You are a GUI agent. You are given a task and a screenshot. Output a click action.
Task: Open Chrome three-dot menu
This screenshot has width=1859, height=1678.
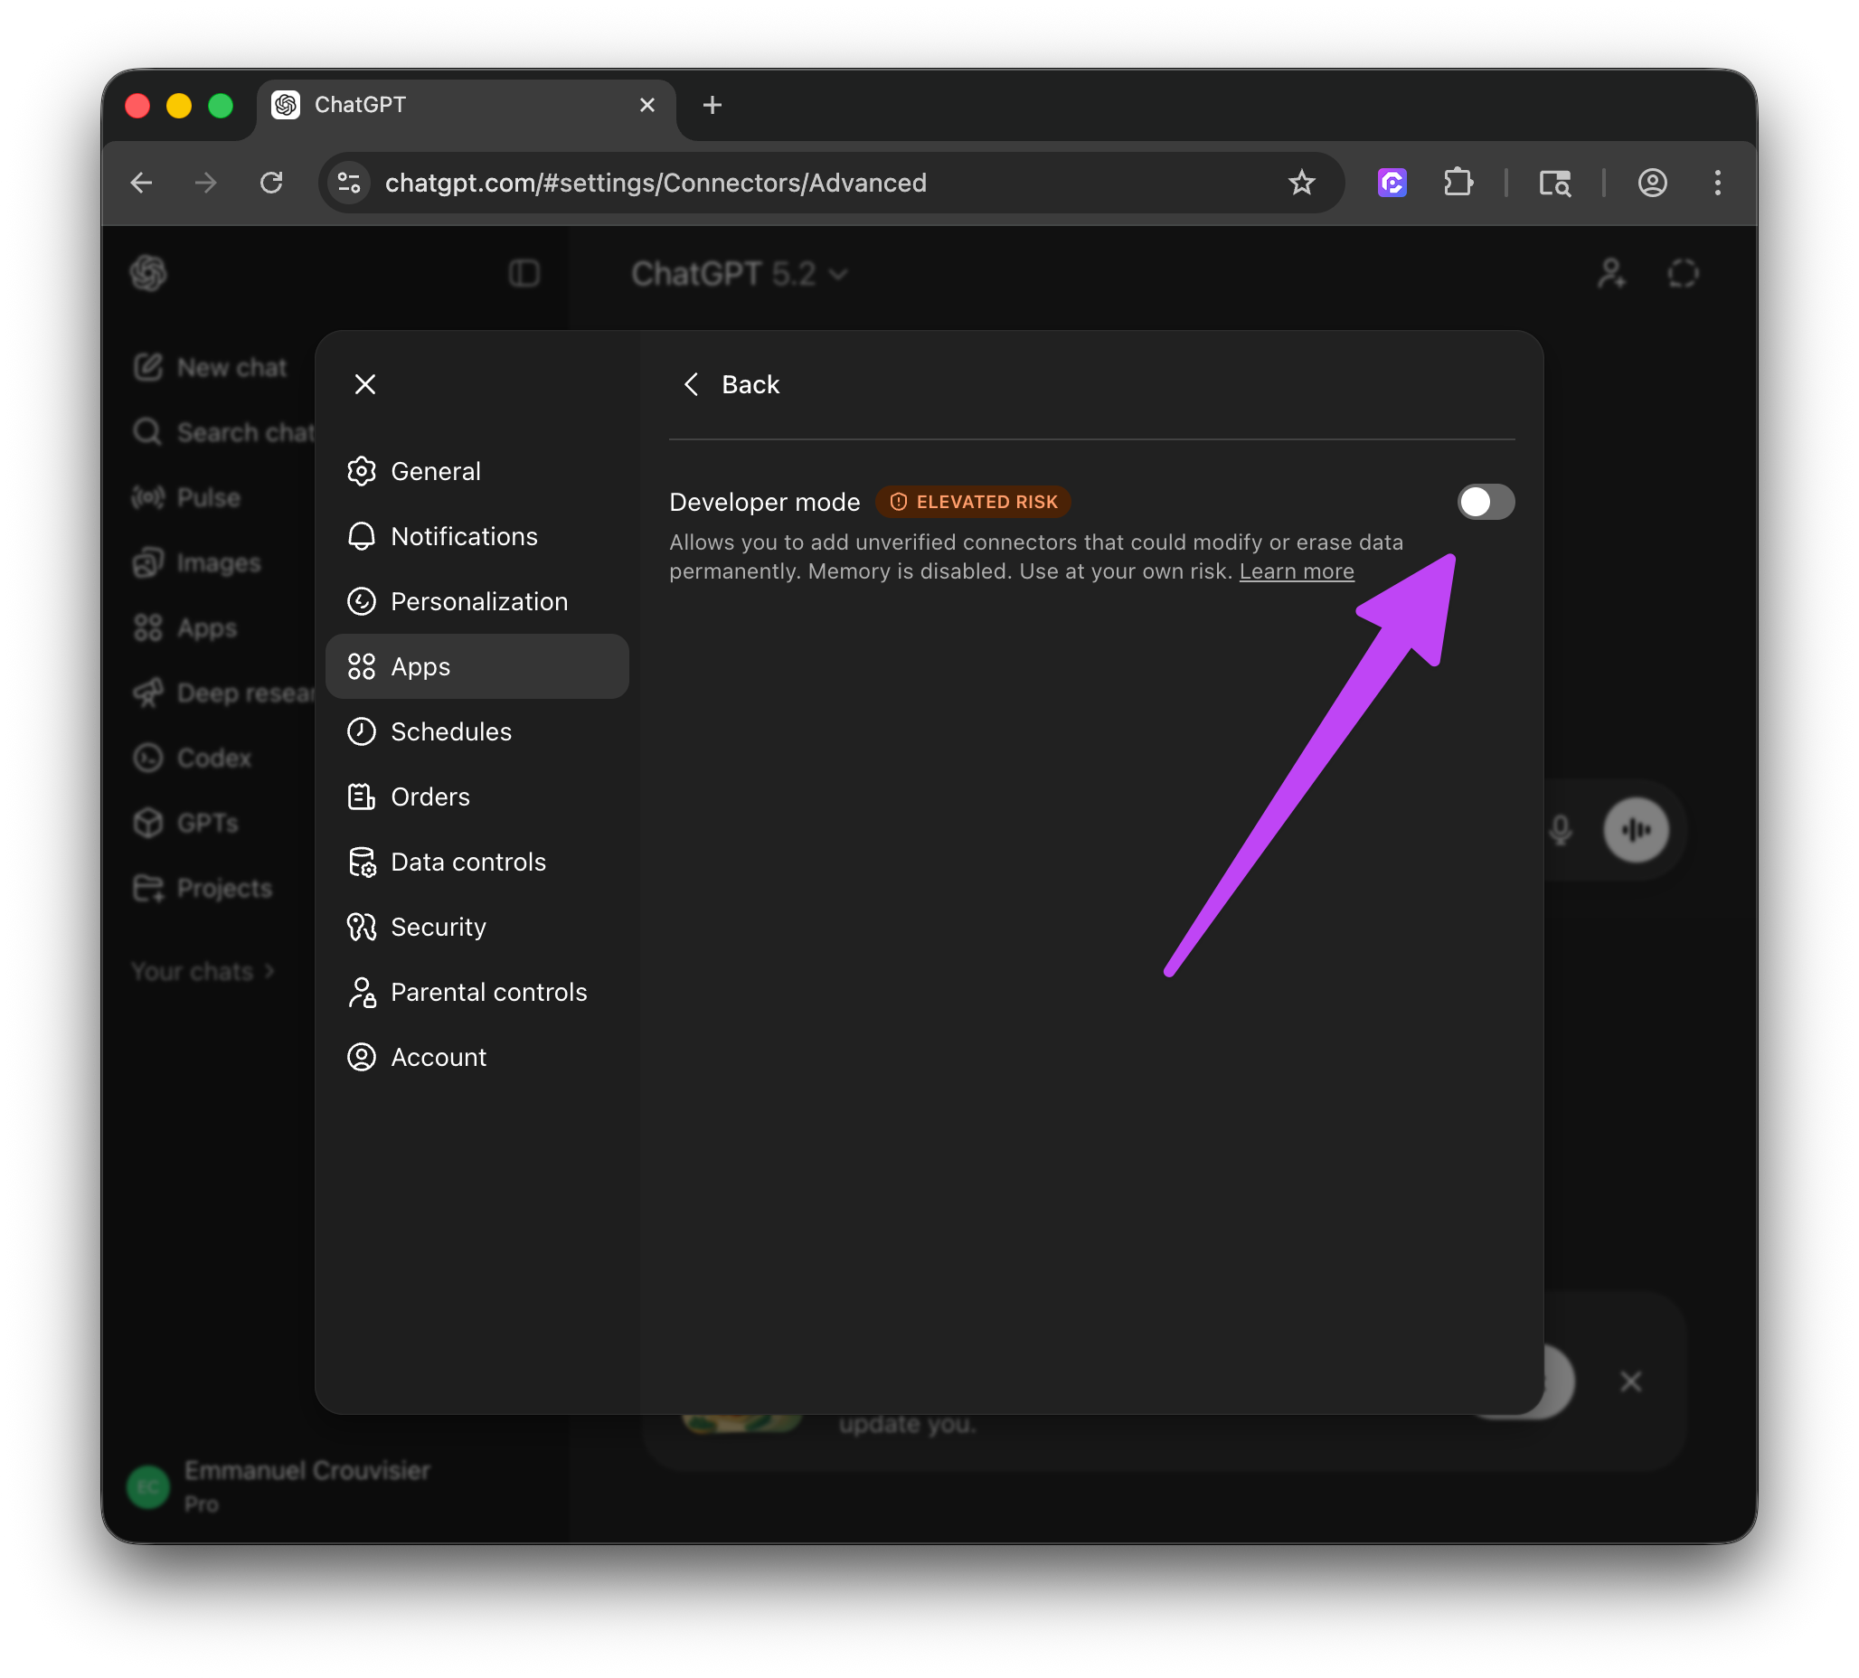[1717, 183]
